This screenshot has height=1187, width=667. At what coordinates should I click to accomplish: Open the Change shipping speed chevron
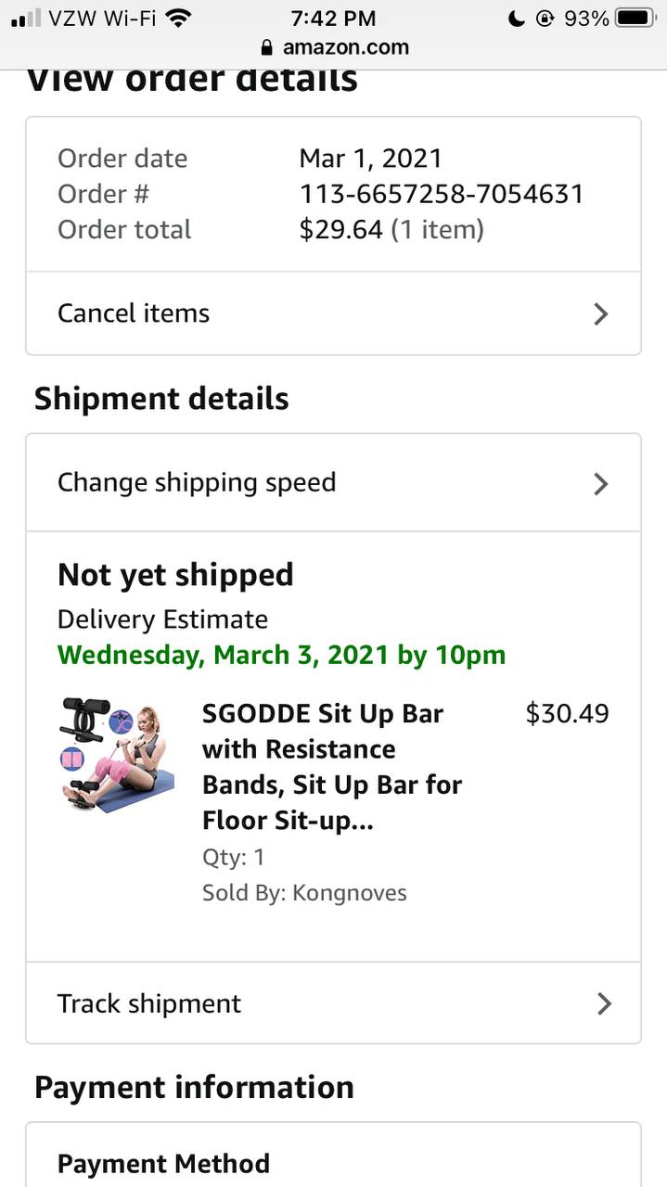(x=601, y=483)
